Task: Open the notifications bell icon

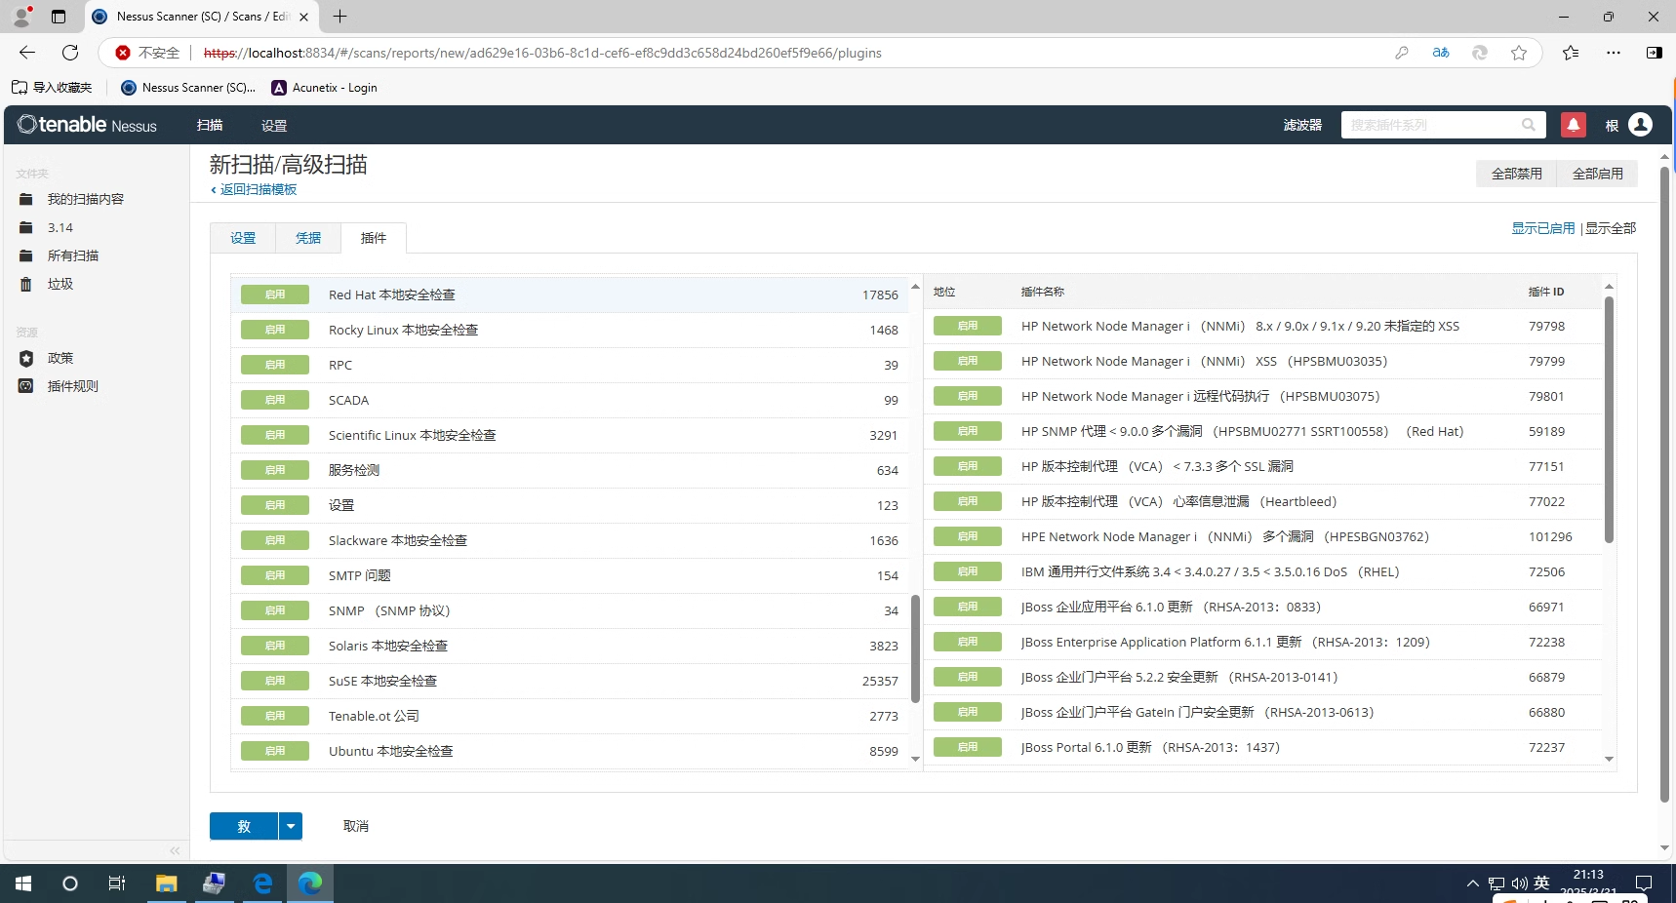Action: click(x=1573, y=125)
